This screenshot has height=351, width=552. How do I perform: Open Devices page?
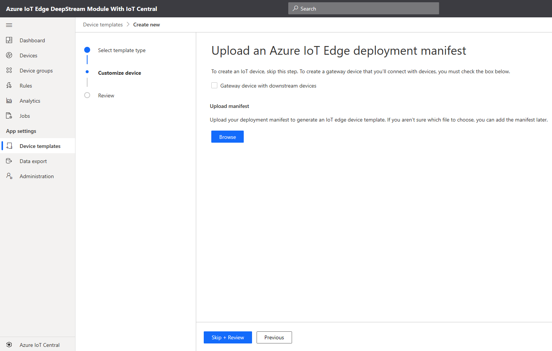(x=38, y=55)
